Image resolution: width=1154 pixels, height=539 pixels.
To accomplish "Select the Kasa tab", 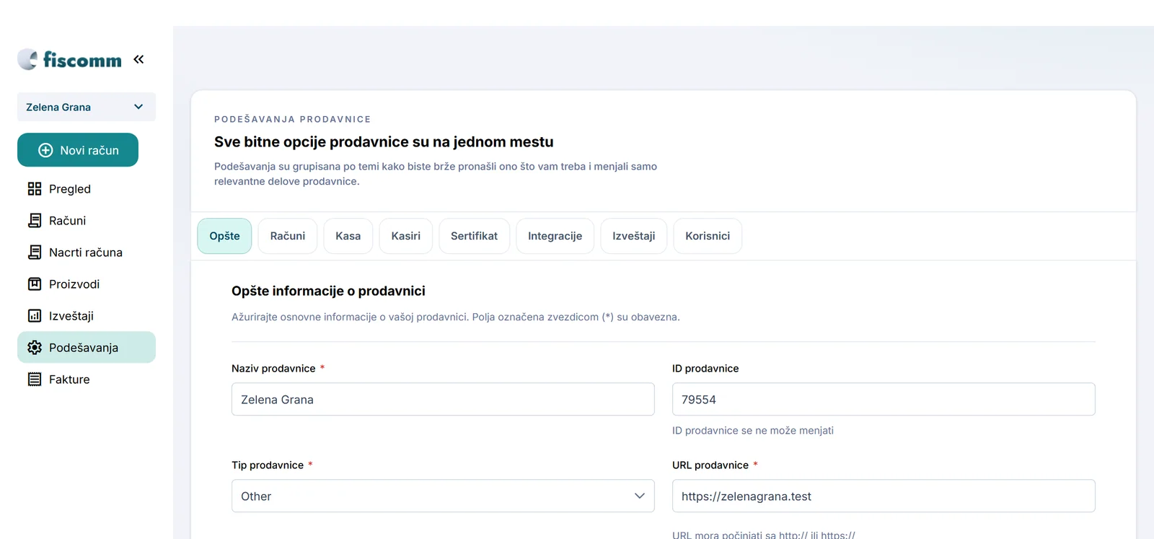I will (x=348, y=236).
